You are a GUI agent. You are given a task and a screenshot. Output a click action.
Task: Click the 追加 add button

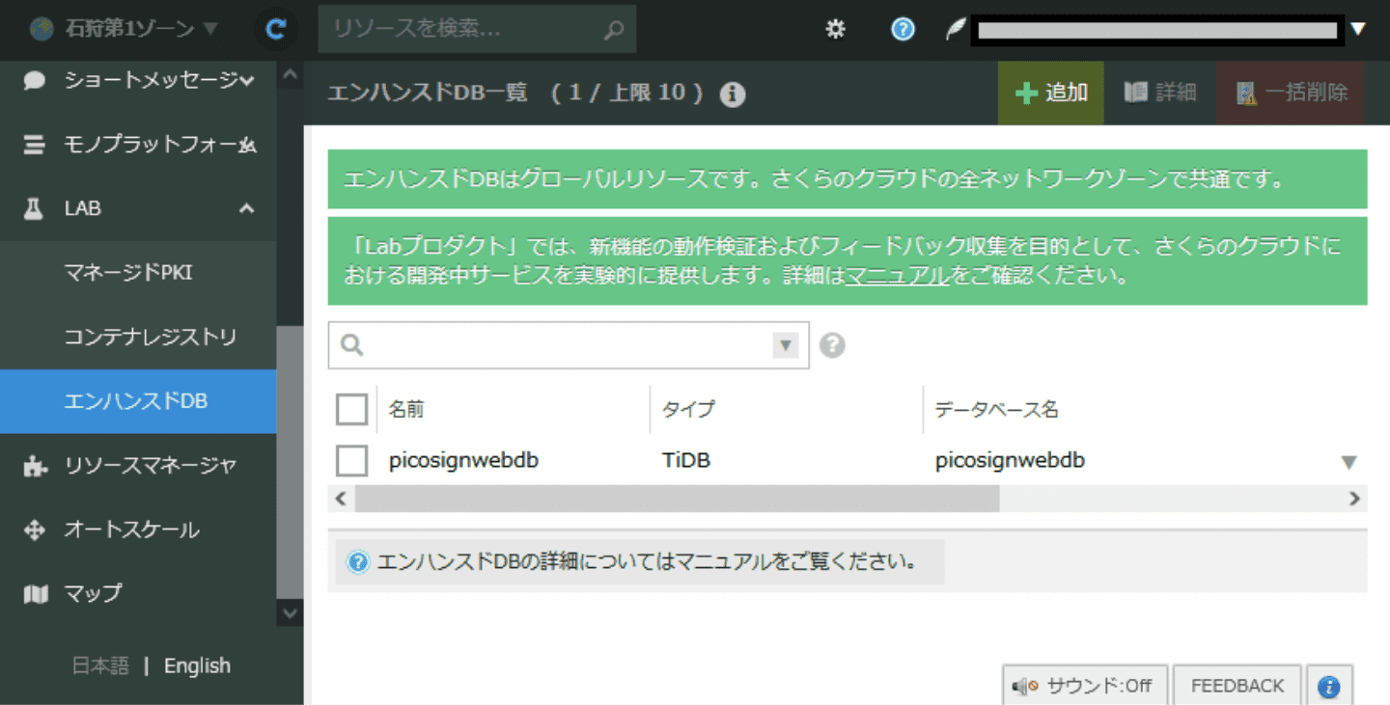(1051, 93)
